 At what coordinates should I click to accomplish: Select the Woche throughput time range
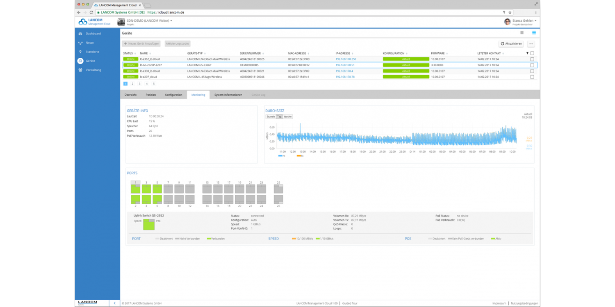click(x=288, y=117)
